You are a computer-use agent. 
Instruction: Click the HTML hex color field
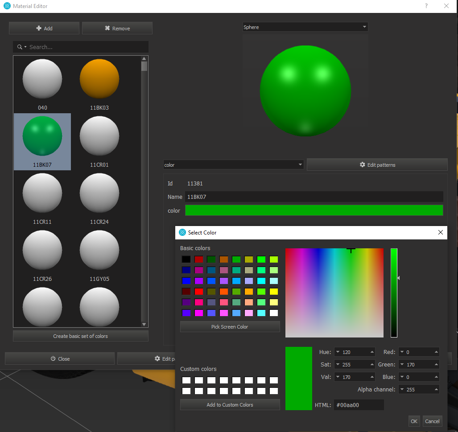point(359,405)
